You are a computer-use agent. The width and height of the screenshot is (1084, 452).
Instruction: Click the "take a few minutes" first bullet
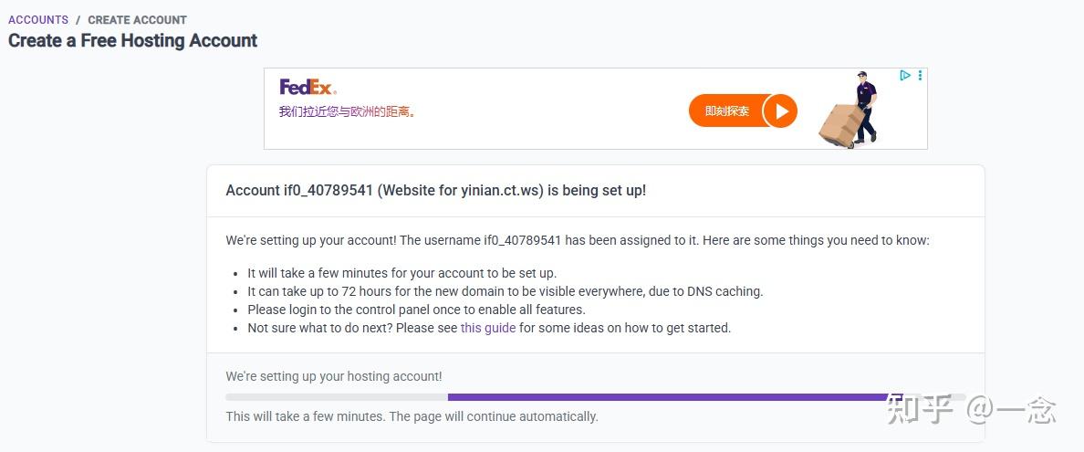[x=401, y=273]
